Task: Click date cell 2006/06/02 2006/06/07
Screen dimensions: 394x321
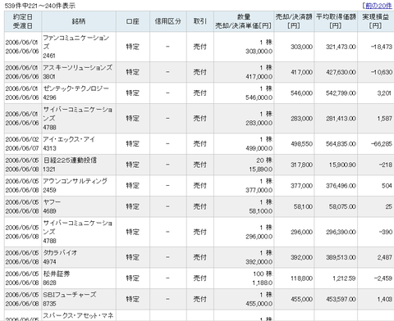Action: [x=22, y=143]
